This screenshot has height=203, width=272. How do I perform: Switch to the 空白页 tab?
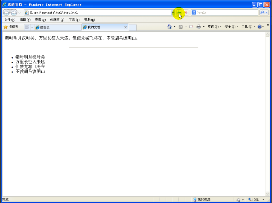[x=57, y=27]
